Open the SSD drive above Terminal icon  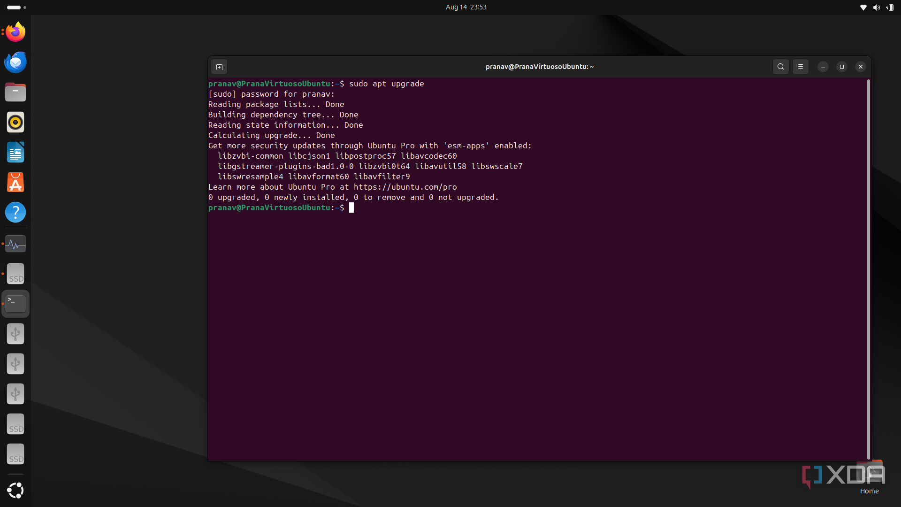(15, 274)
